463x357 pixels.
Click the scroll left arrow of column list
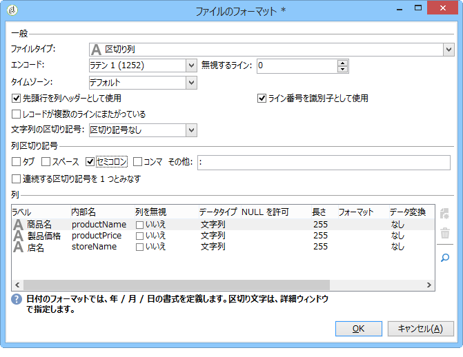coord(17,285)
